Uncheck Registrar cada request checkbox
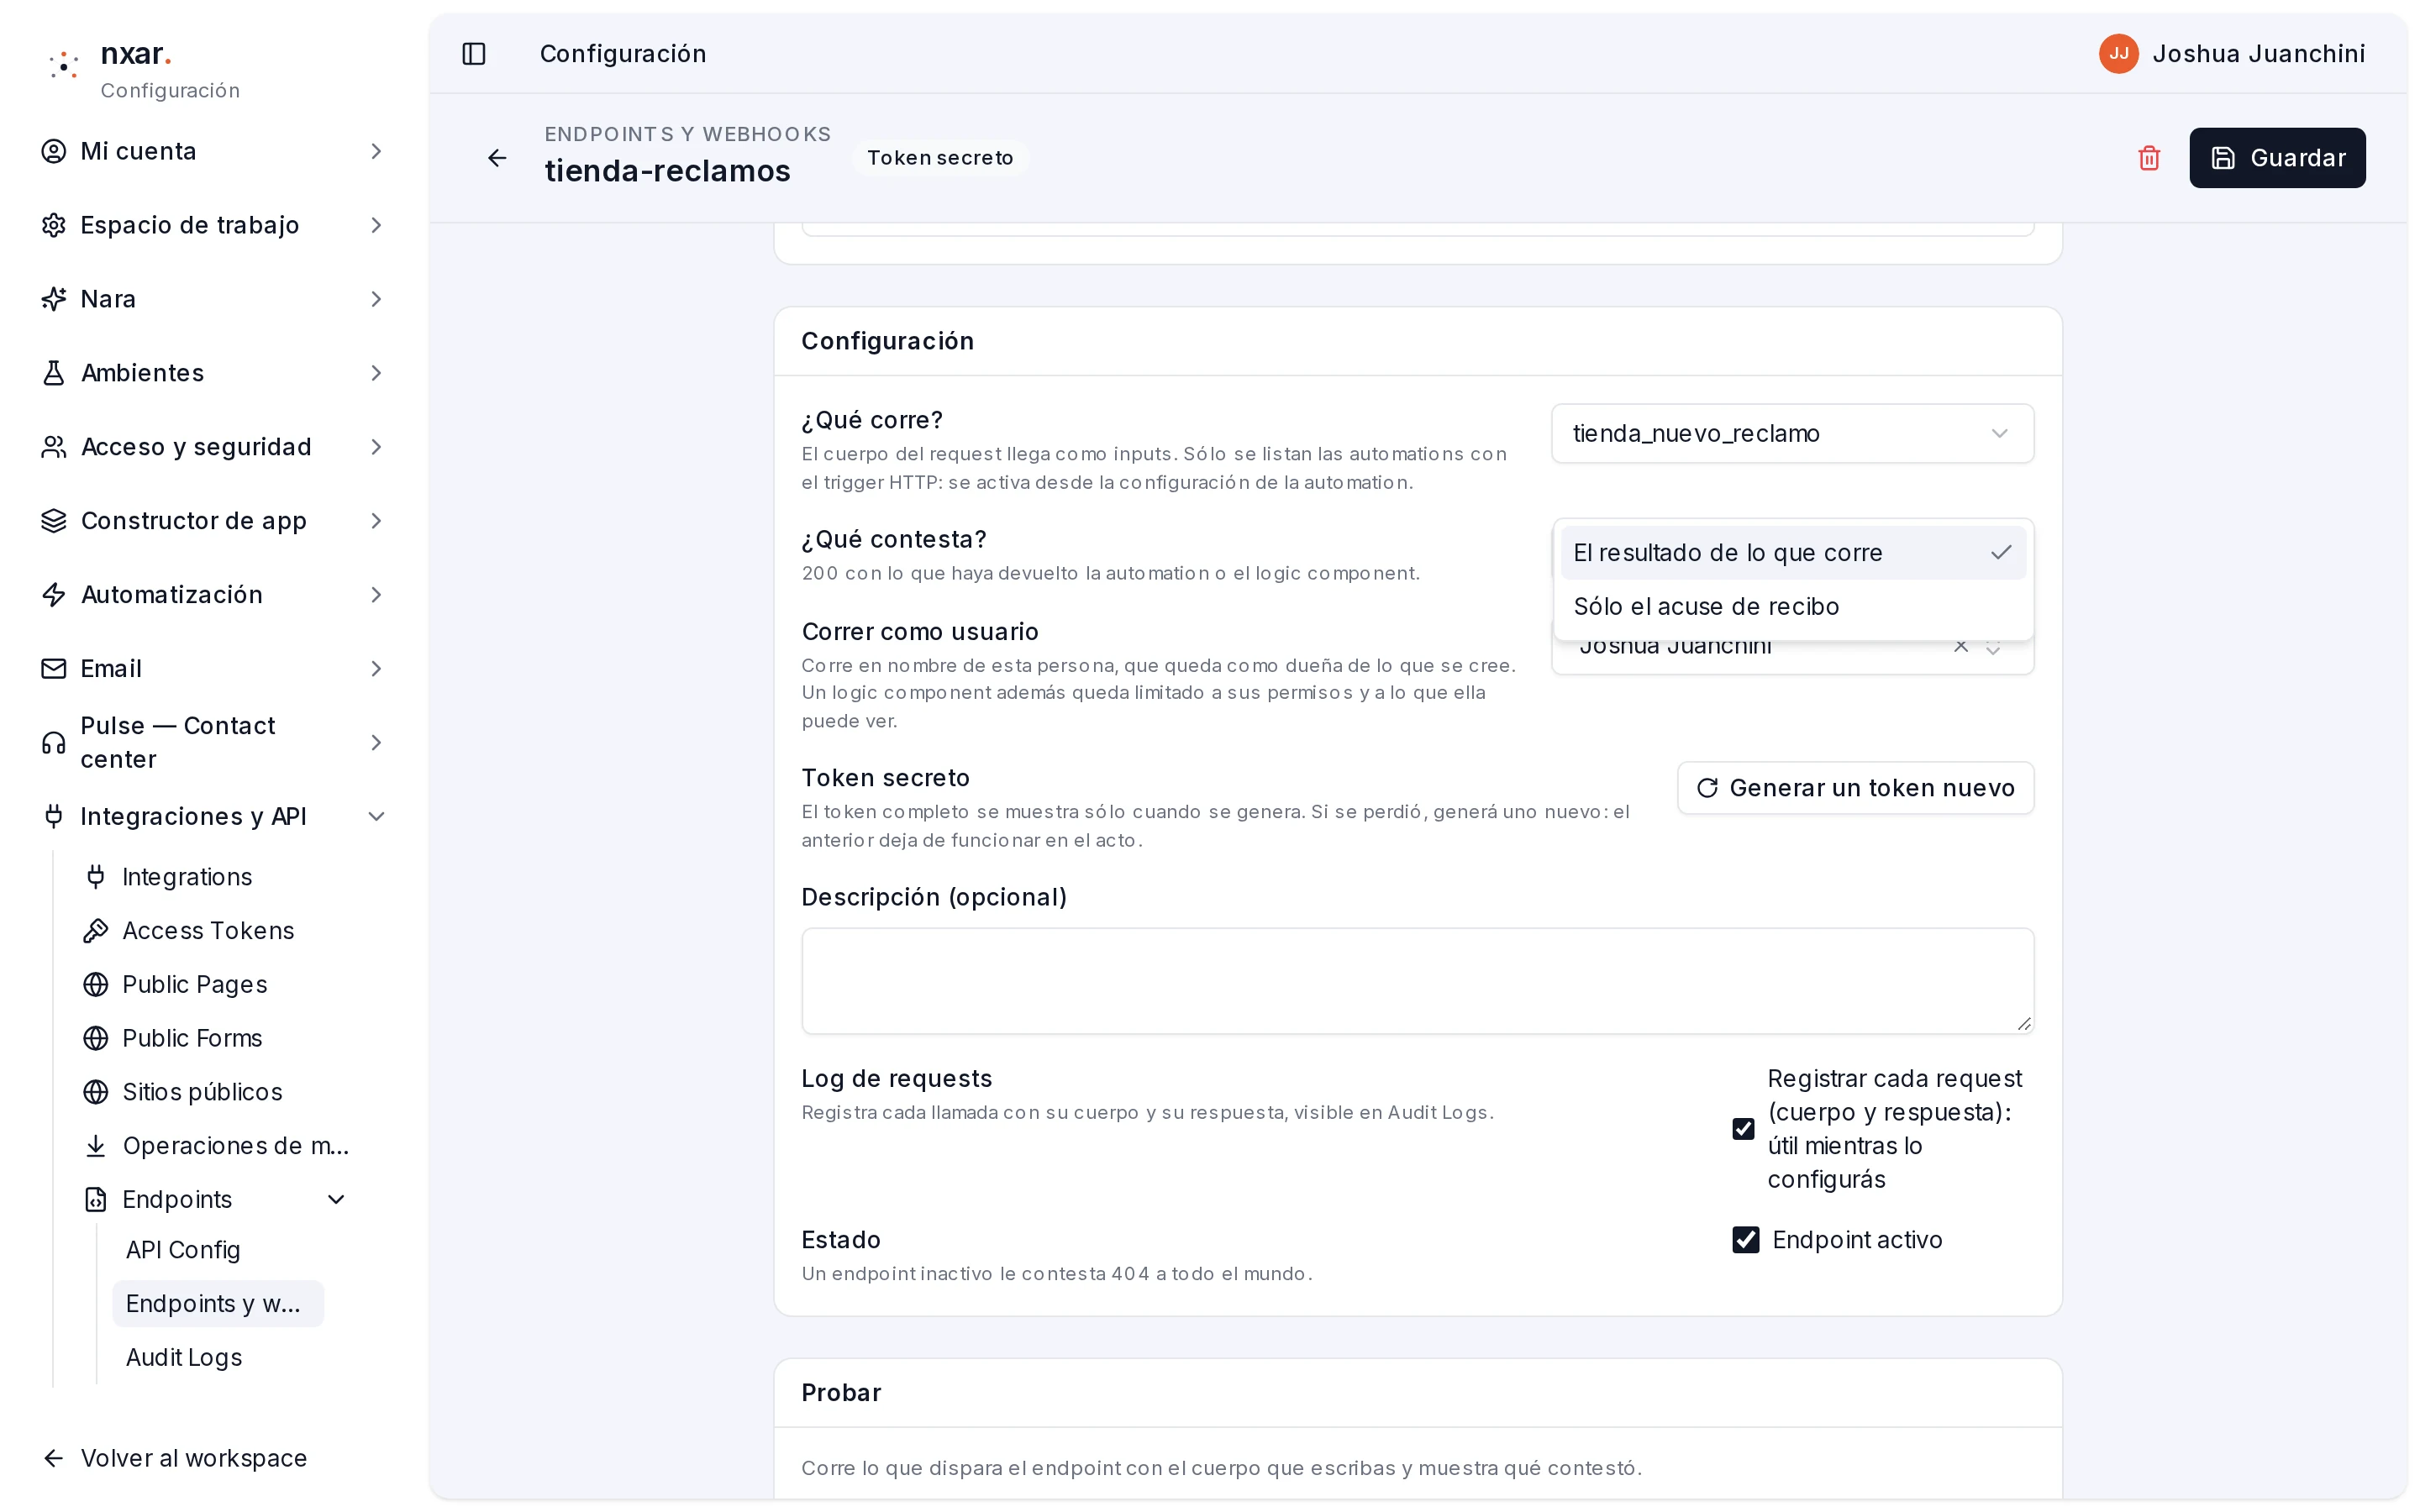The height and width of the screenshot is (1512, 2420). tap(1743, 1129)
